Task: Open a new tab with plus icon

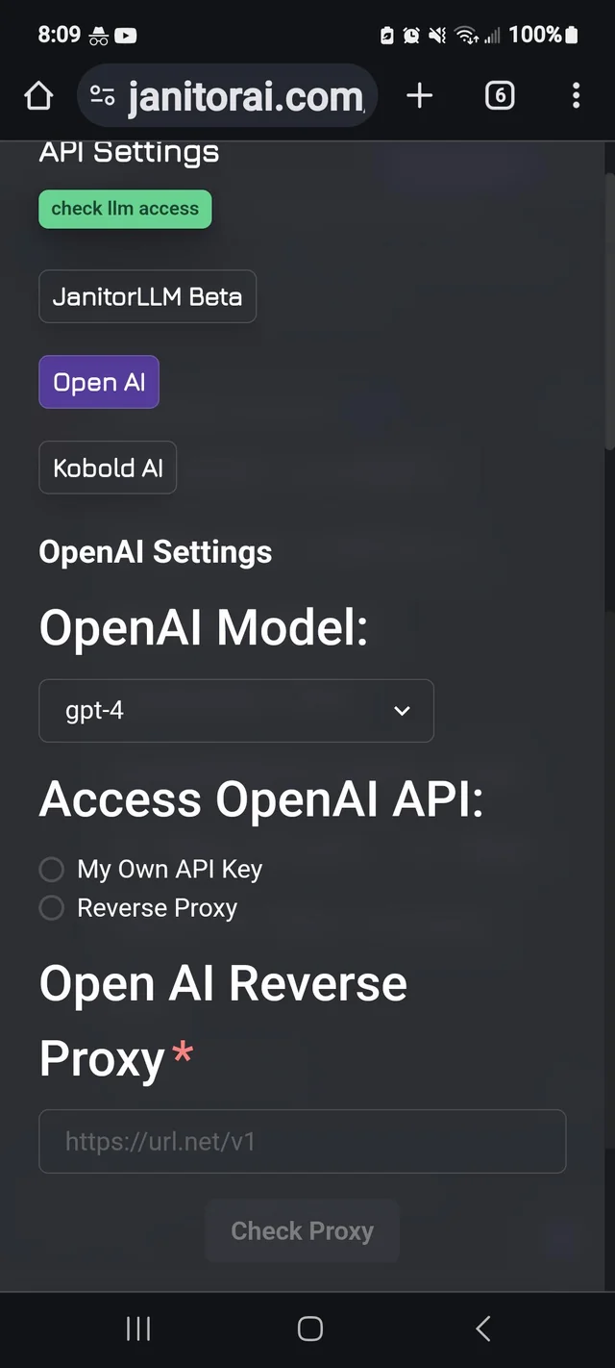Action: tap(420, 95)
